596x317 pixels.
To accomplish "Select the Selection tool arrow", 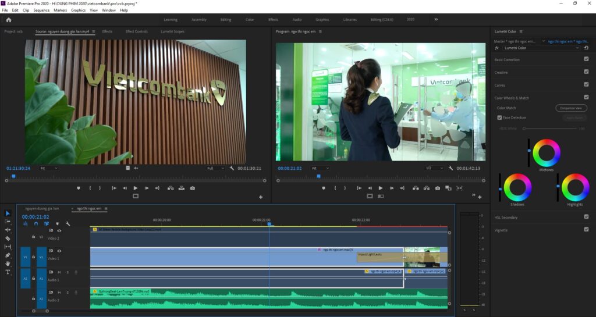I will 8,213.
